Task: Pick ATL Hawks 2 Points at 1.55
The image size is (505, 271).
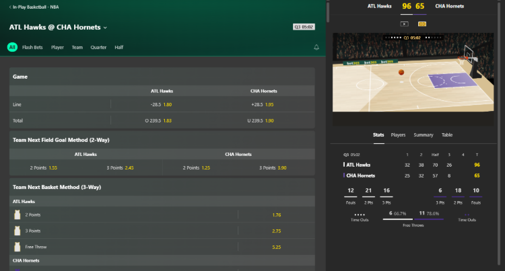Action: point(44,168)
